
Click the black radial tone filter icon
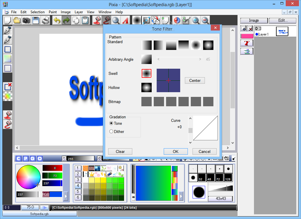(137, 20)
